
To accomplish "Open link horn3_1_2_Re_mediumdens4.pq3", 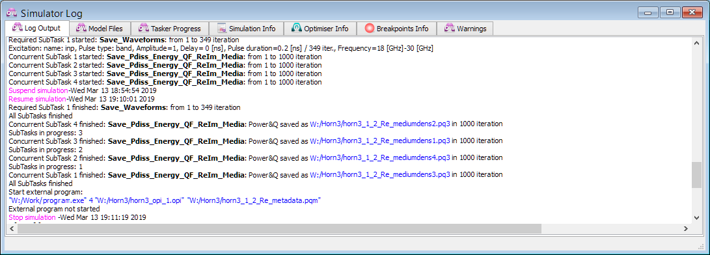I will coord(380,158).
